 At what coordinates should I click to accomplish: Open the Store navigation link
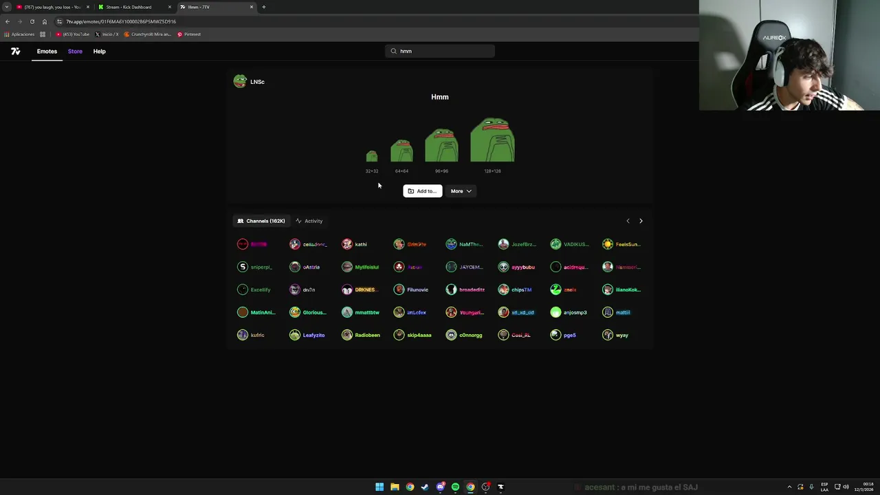(x=75, y=52)
